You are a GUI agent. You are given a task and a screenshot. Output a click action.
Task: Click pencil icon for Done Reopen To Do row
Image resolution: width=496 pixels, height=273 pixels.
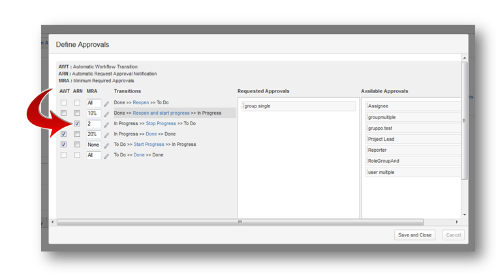coord(107,103)
